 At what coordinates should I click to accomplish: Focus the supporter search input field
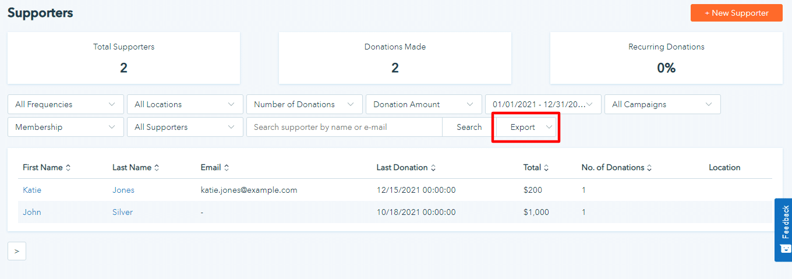click(x=344, y=127)
